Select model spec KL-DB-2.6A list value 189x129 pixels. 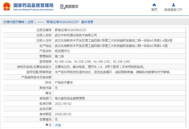tap(92, 62)
